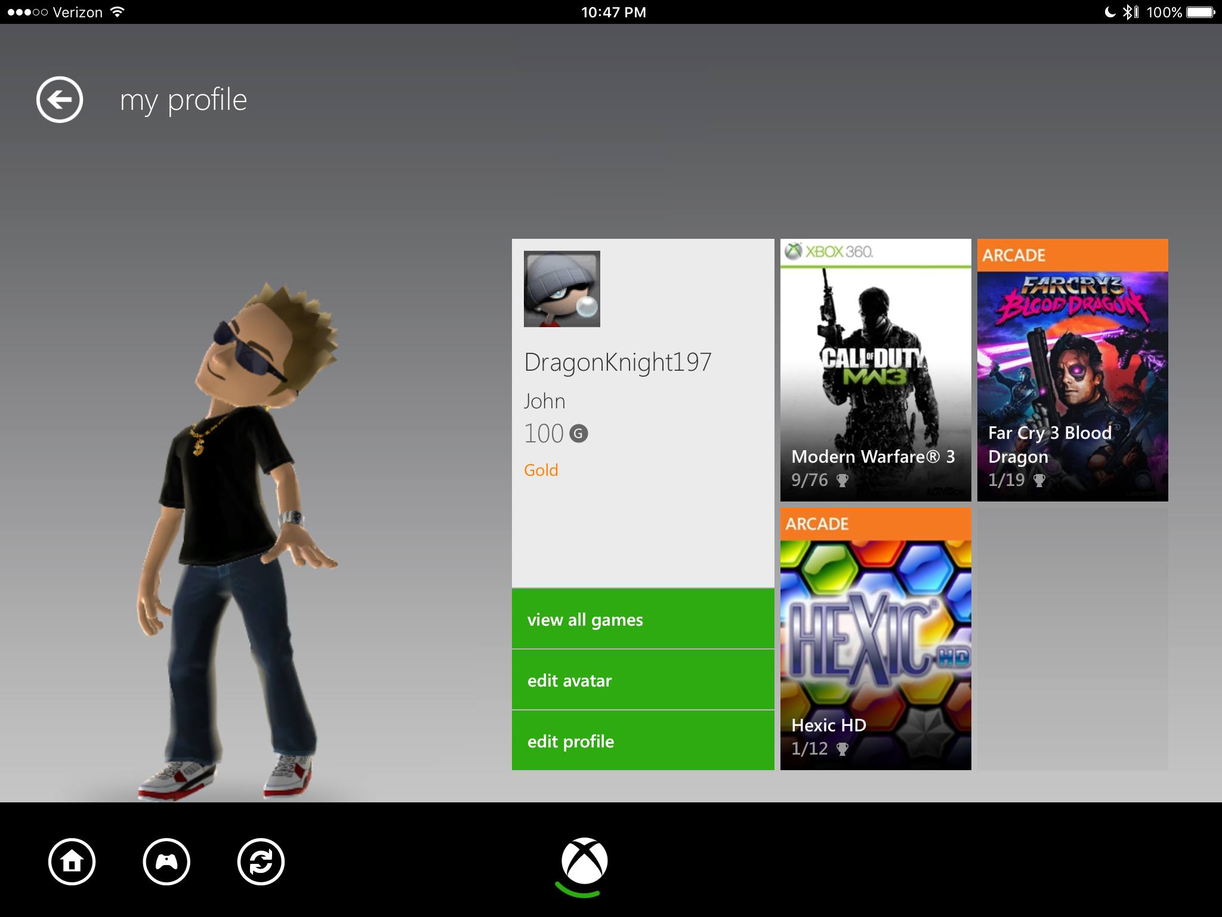Tap the gamerscore G icon
Screen dimensions: 1222x917
coord(579,433)
